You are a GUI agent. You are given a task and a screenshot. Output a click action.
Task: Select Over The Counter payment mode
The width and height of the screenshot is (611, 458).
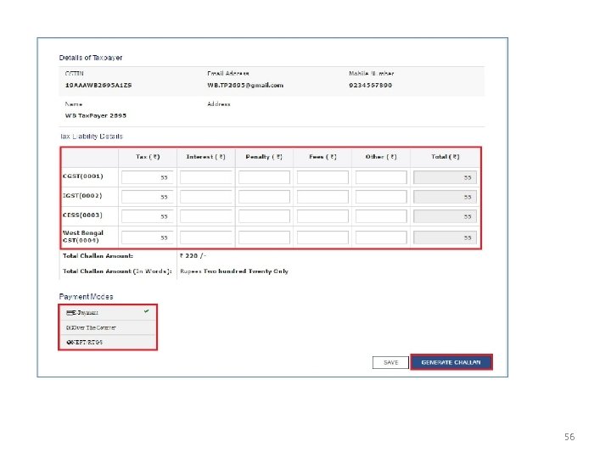(108, 327)
